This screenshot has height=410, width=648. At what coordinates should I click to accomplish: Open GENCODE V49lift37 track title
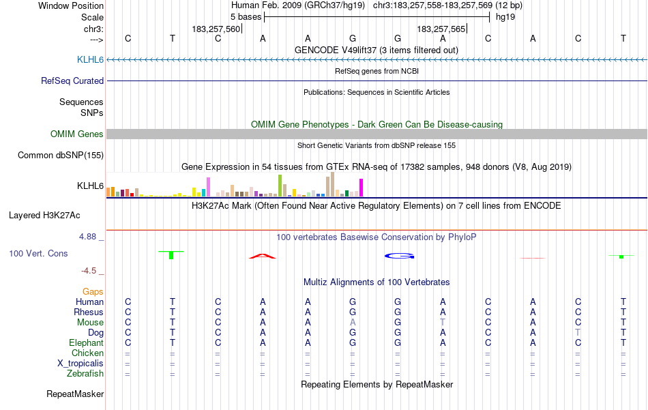click(x=376, y=50)
